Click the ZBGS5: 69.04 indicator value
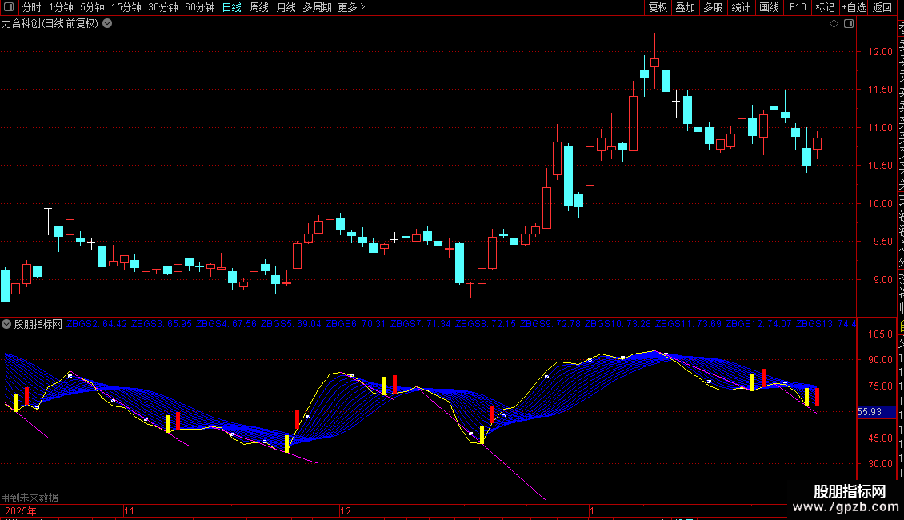904x520 pixels. [290, 324]
